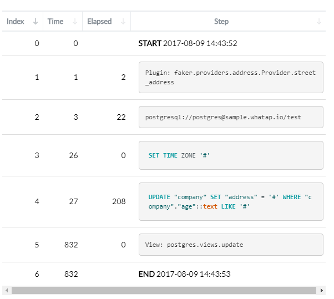This screenshot has width=334, height=299.
Task: Click the Step column header label
Action: click(221, 22)
